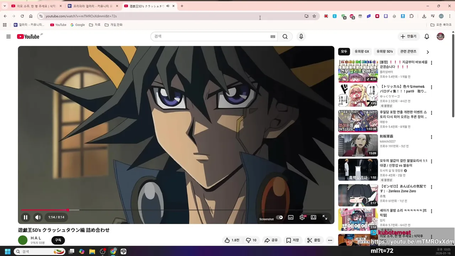Screen dimensions: 455x256
Task: Switch to the 프리파라 갤러리 tab
Action: coord(93,6)
